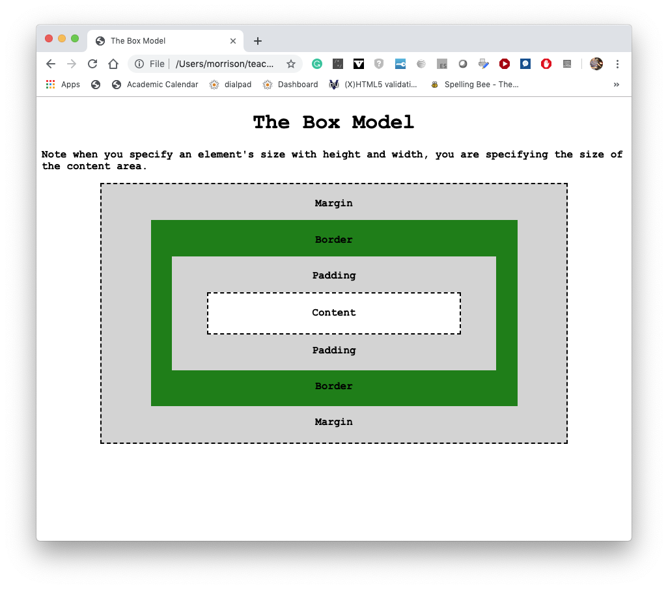
Task: Open the blue chat bubble extension
Action: point(525,64)
